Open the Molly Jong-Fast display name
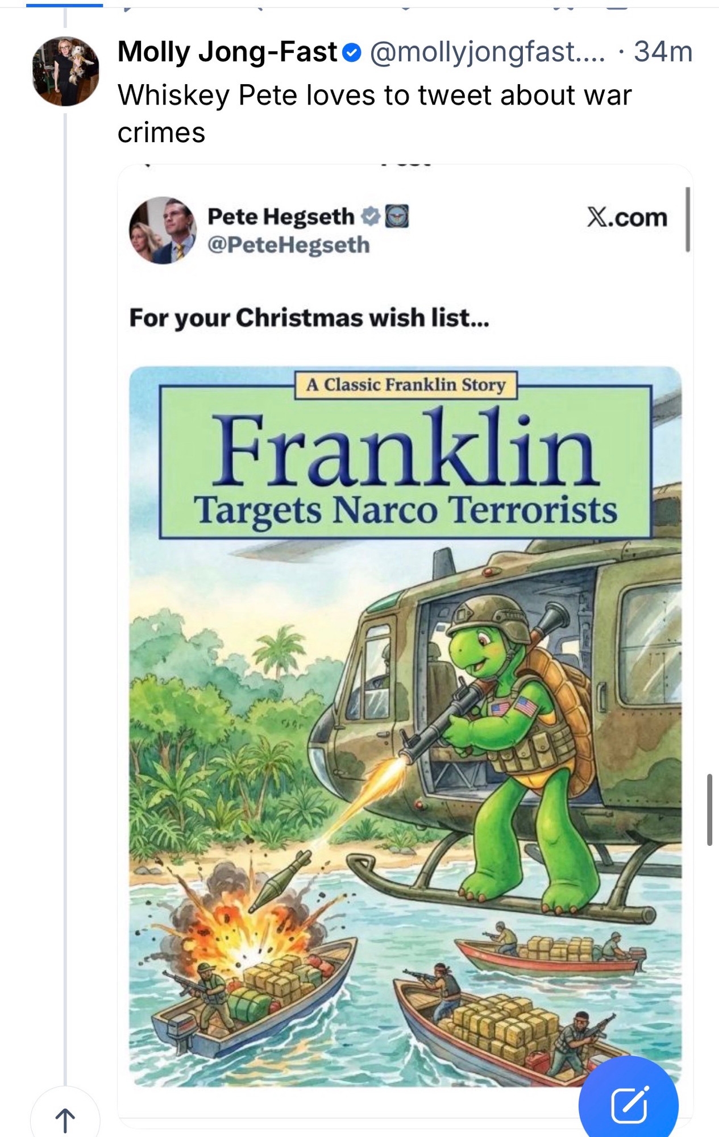 (x=227, y=52)
